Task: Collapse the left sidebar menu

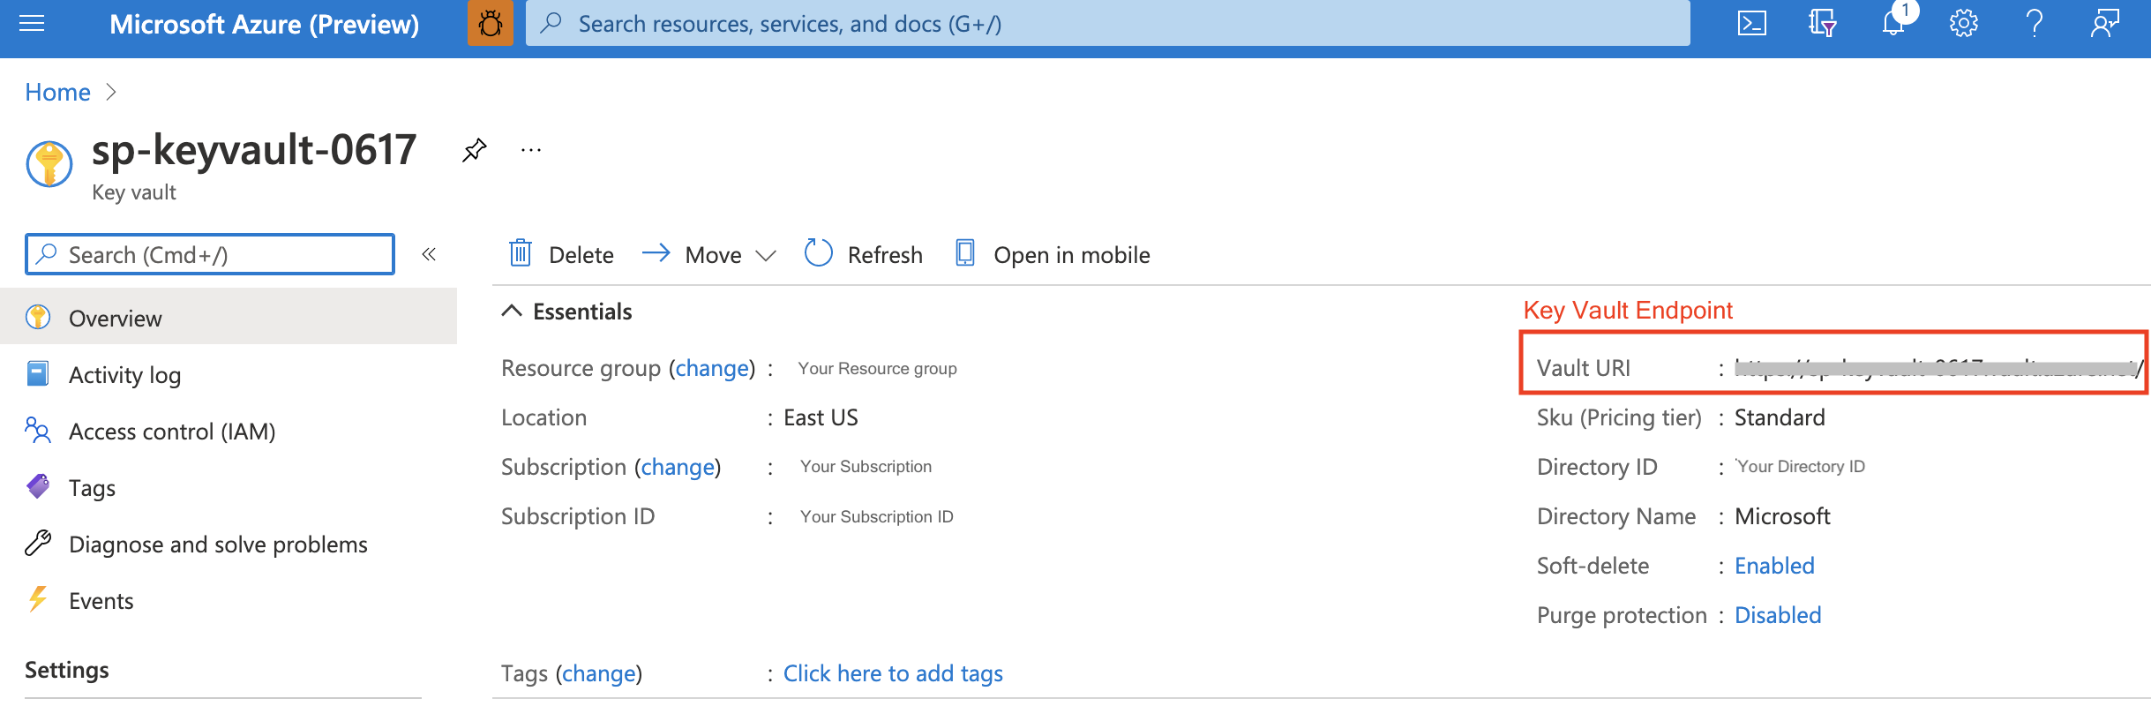Action: pyautogui.click(x=429, y=255)
